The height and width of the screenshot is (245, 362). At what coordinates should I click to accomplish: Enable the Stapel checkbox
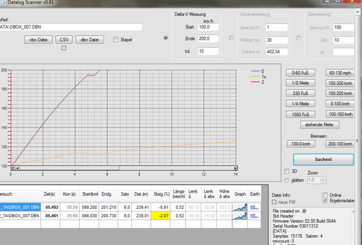click(116, 40)
